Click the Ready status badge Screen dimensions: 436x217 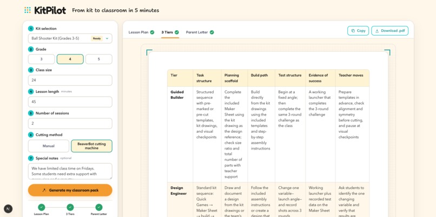(x=97, y=38)
